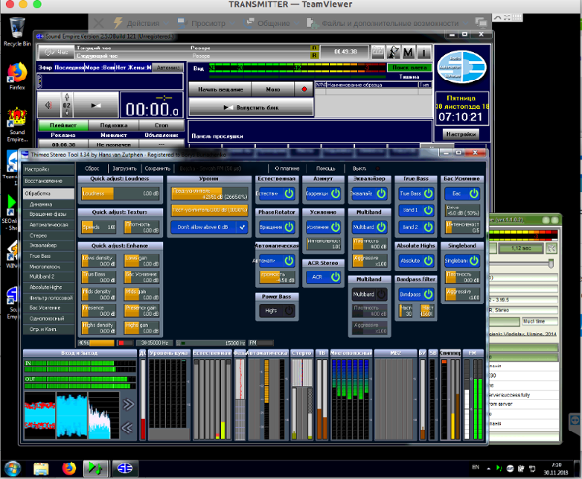This screenshot has height=479, width=582.
Task: Click the TeamViewer session-close X icon
Action: tap(98, 23)
